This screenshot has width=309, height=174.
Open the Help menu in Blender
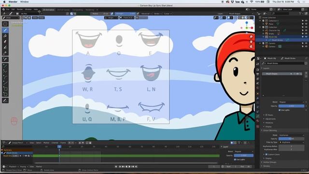(36, 10)
